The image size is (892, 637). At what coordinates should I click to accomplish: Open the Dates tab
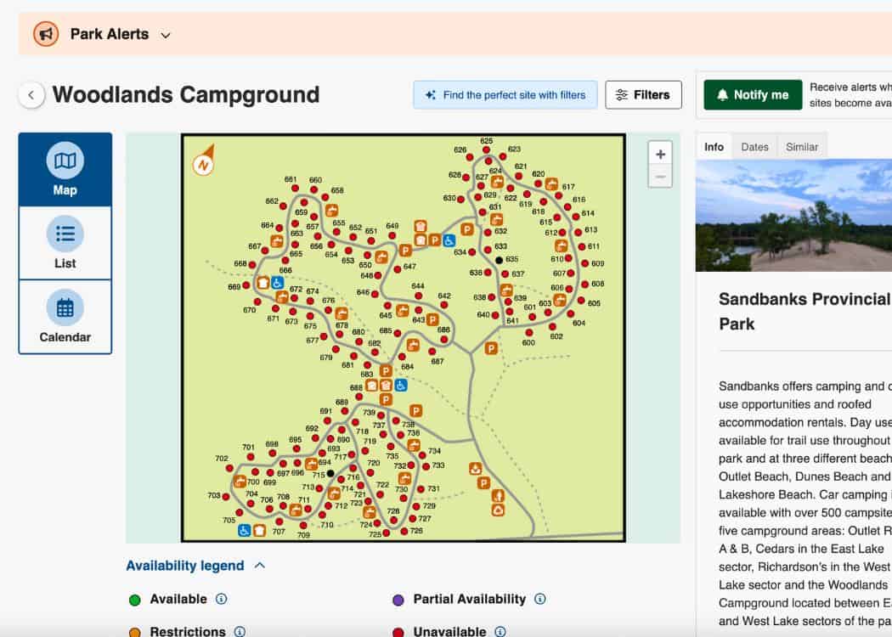click(754, 147)
